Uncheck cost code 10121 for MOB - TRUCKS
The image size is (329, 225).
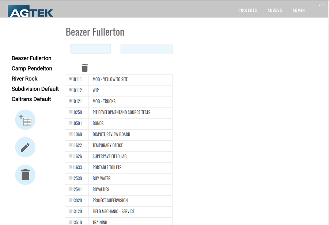click(70, 100)
